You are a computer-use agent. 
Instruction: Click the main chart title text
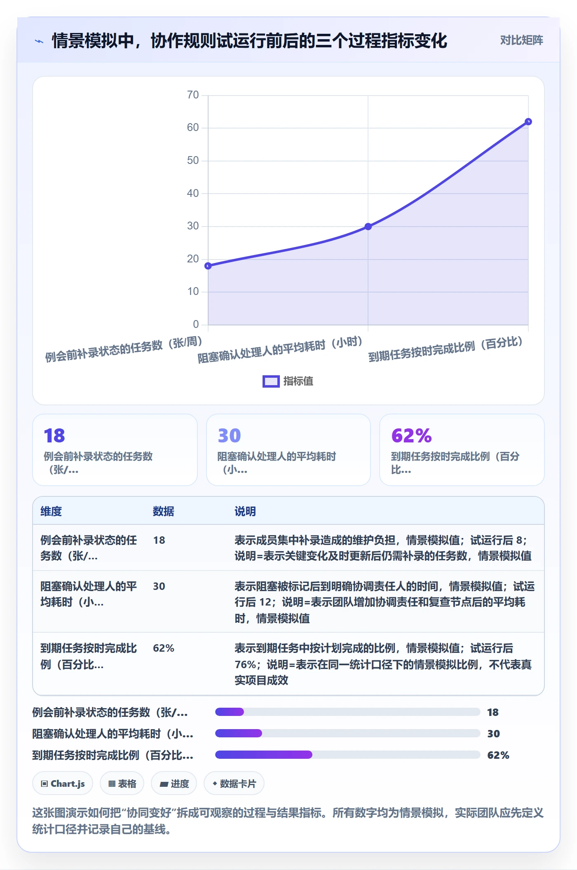249,41
